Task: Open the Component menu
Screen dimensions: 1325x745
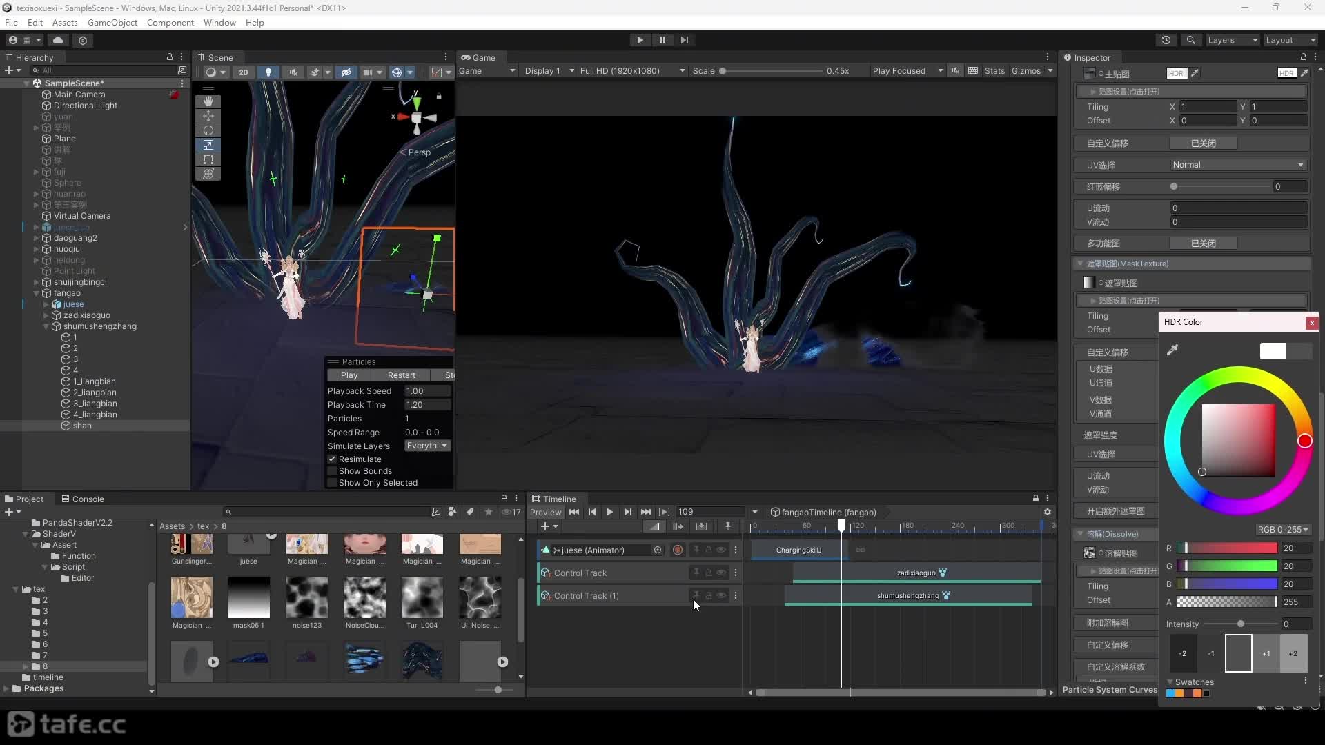Action: click(x=170, y=22)
